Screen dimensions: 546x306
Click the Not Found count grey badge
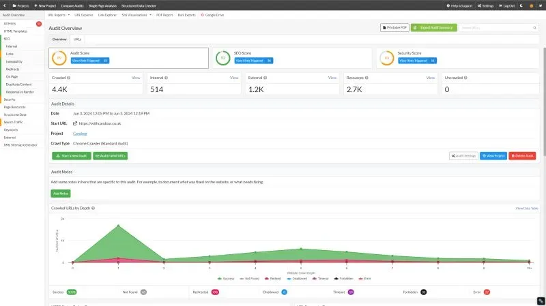click(x=143, y=292)
